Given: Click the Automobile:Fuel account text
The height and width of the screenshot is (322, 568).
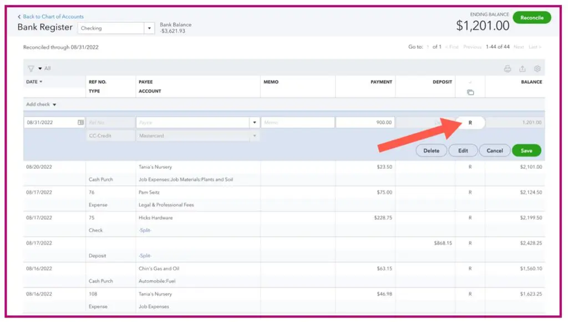Looking at the screenshot, I should (x=157, y=281).
